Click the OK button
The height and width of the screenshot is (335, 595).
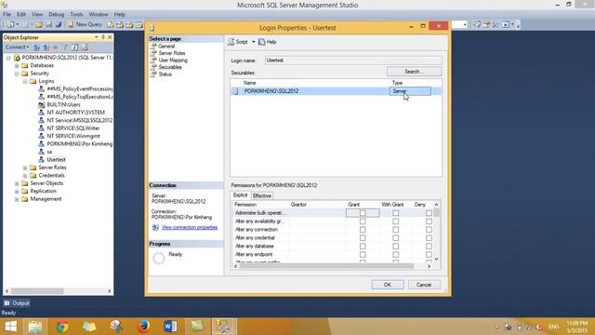pyautogui.click(x=388, y=285)
